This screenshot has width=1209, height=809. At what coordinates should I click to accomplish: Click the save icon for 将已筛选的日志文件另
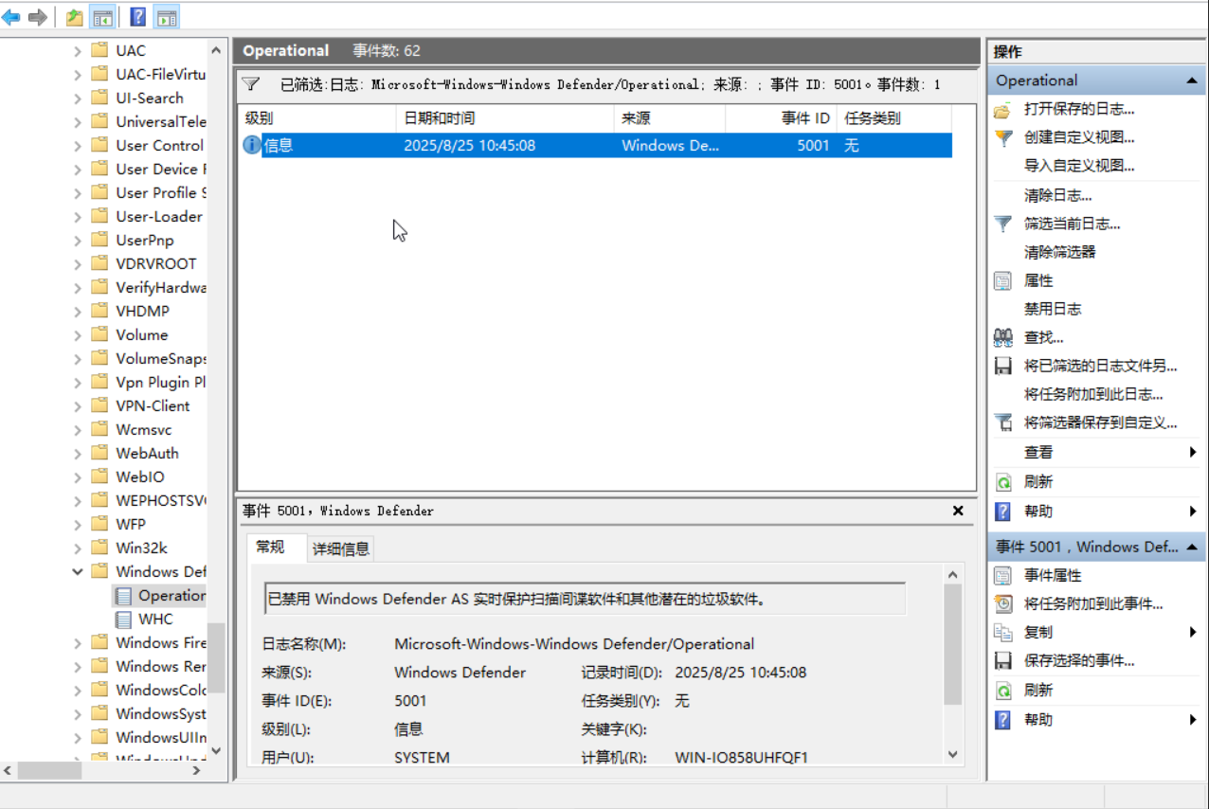(1002, 366)
